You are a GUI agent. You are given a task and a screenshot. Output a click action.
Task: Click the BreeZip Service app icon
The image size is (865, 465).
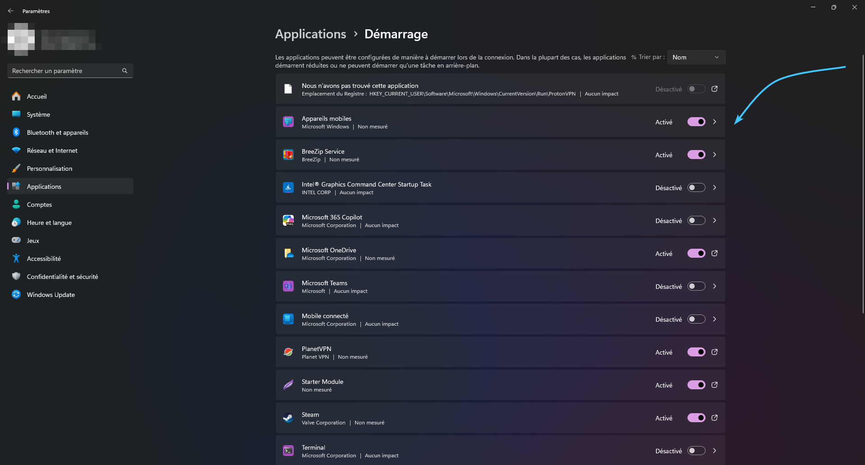(x=288, y=155)
